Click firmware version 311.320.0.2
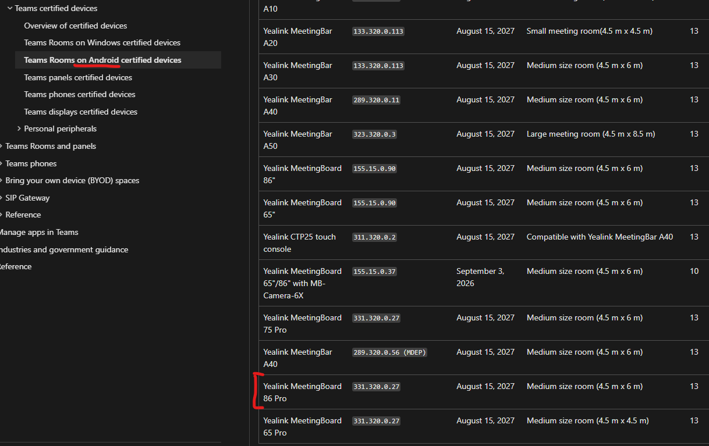The image size is (709, 446). tap(374, 237)
